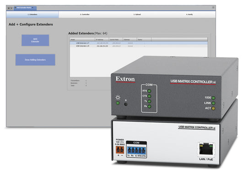Click the Added Extenders (Max: 64) heading

click(x=88, y=33)
